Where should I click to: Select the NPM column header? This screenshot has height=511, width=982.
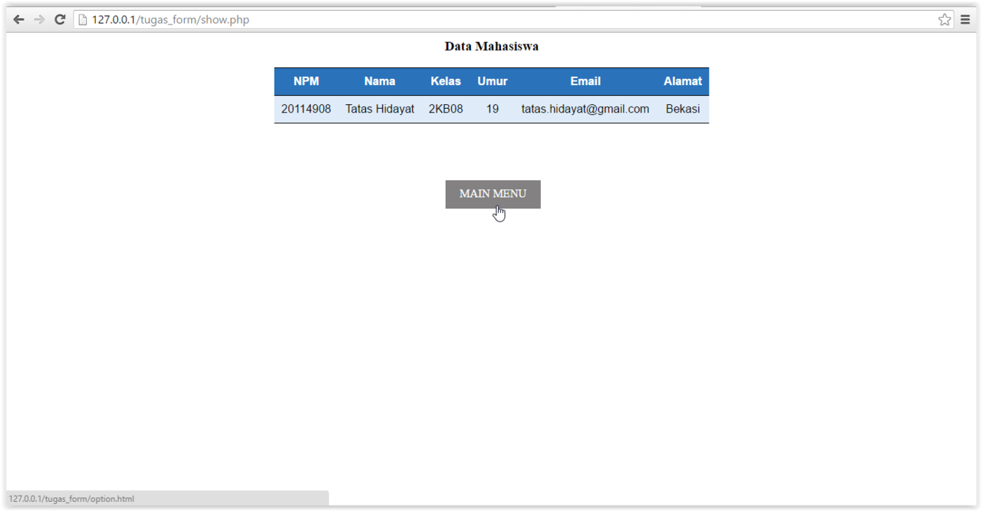pos(306,81)
